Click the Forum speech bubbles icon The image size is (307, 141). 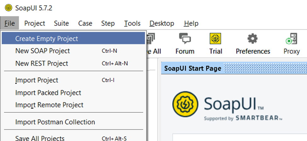click(185, 38)
